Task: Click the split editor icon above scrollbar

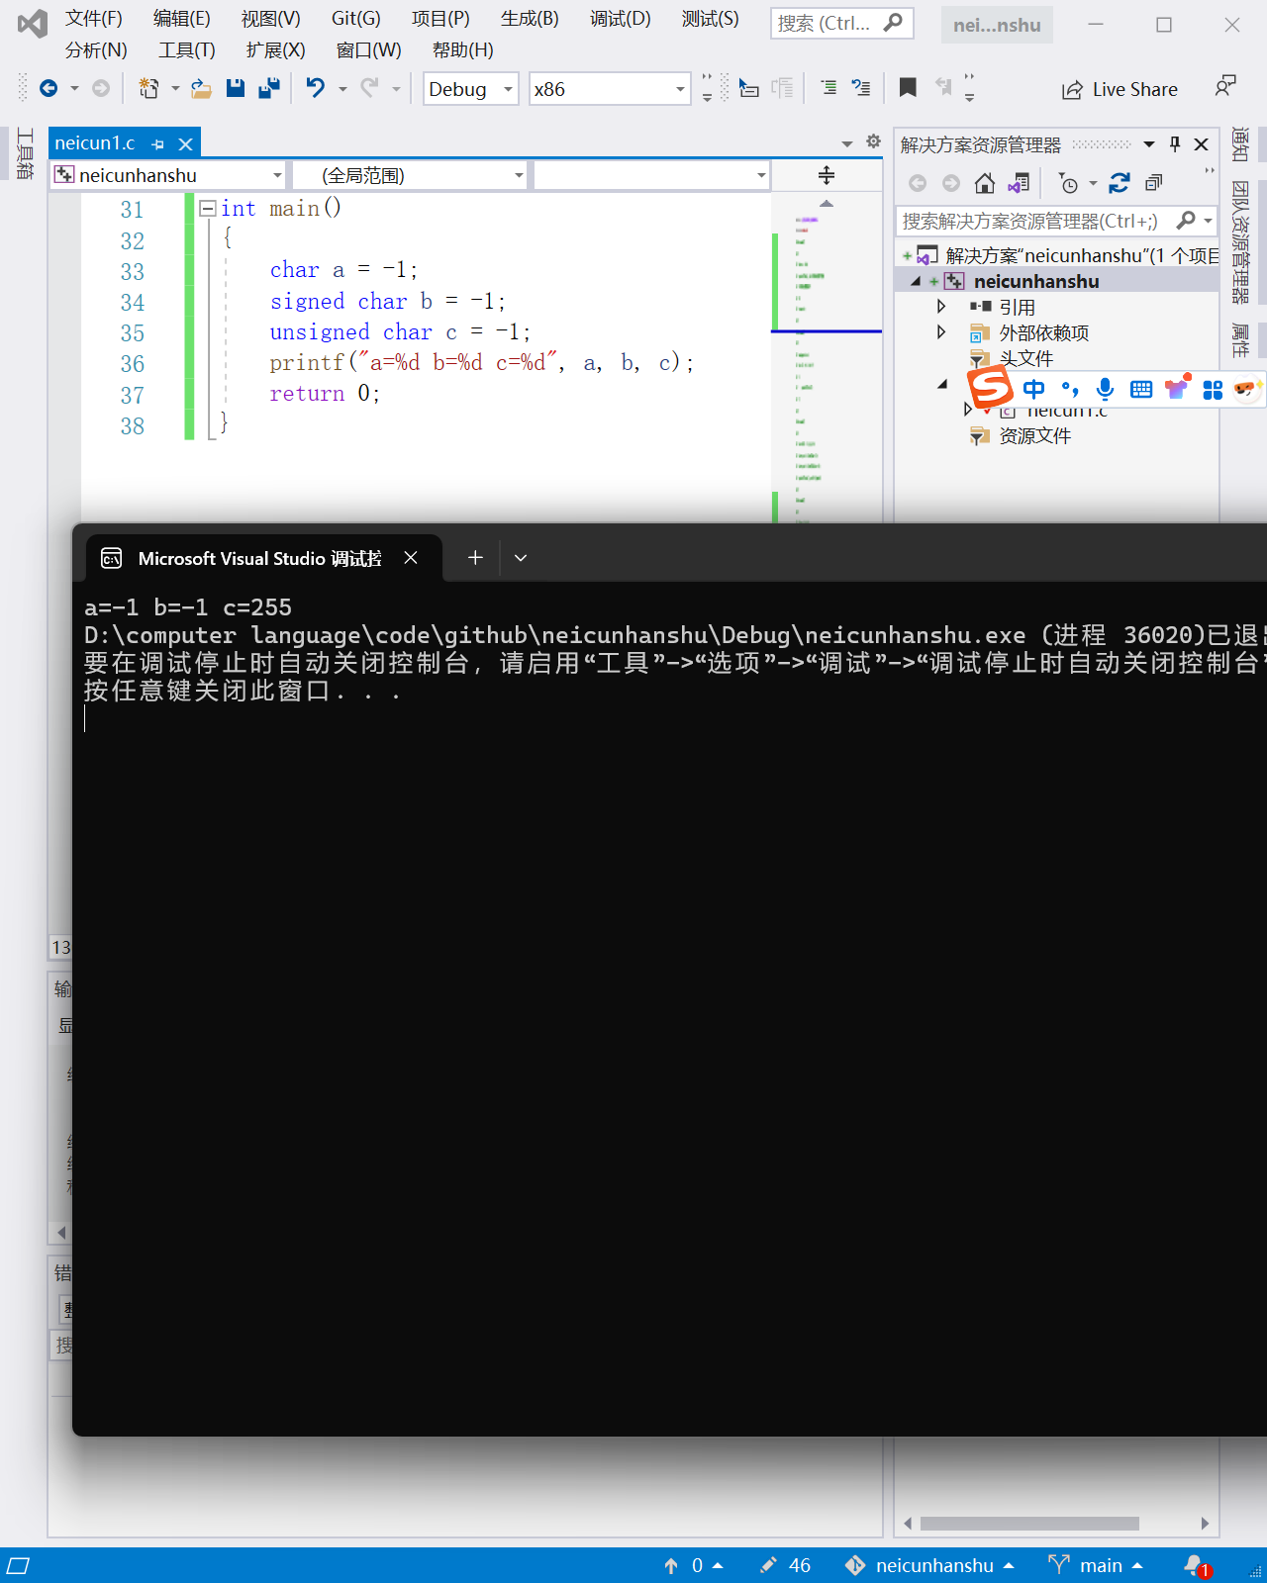Action: [x=827, y=175]
